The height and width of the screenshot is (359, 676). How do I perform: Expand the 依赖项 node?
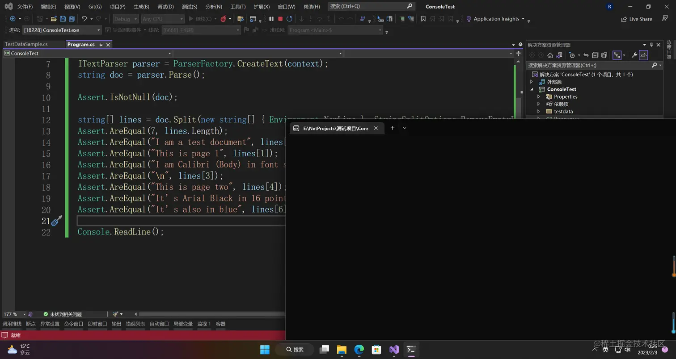tap(538, 104)
